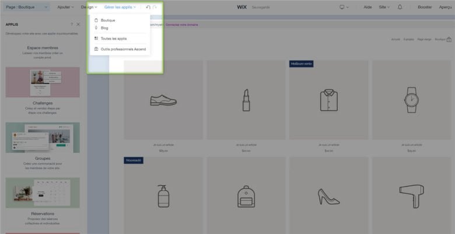Select the wristwatch product image
Image resolution: width=455 pixels, height=234 pixels.
click(x=411, y=100)
